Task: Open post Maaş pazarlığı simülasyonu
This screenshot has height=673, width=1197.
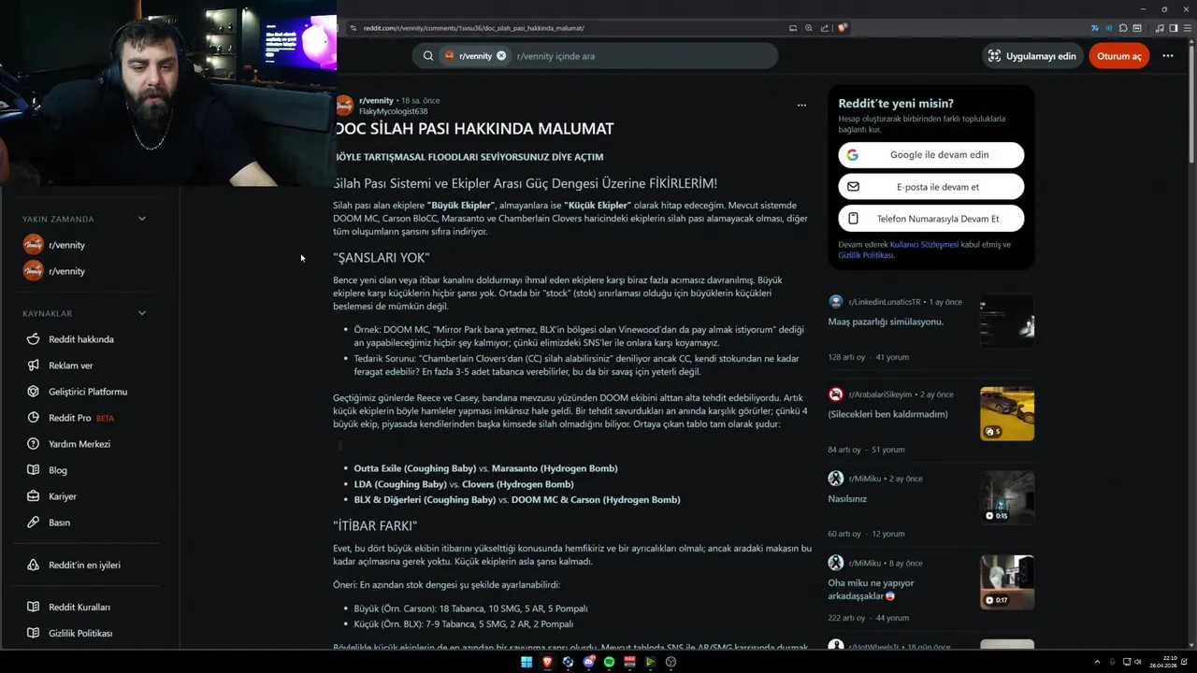Action: point(886,322)
